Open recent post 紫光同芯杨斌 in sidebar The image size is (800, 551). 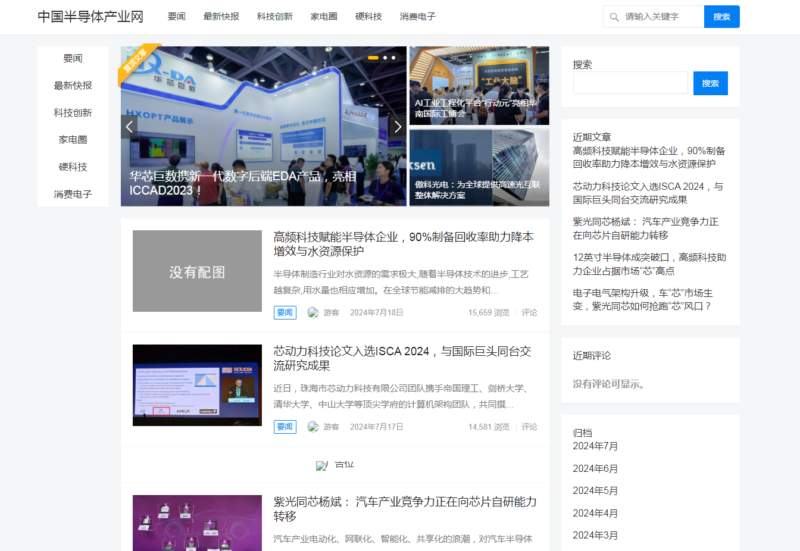click(x=646, y=228)
